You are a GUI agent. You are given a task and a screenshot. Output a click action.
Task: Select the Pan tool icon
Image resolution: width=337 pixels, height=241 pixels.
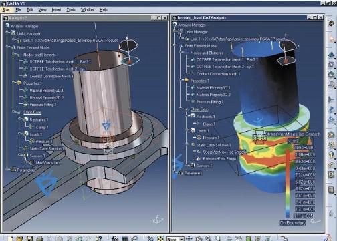(x=189, y=238)
